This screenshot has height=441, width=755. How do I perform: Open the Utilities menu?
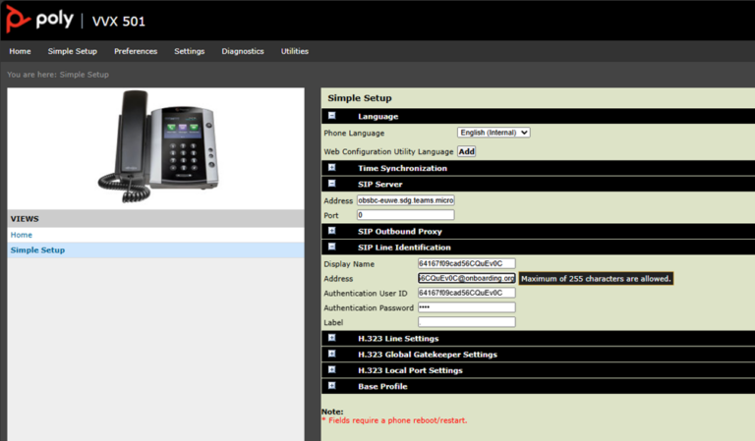coord(294,51)
